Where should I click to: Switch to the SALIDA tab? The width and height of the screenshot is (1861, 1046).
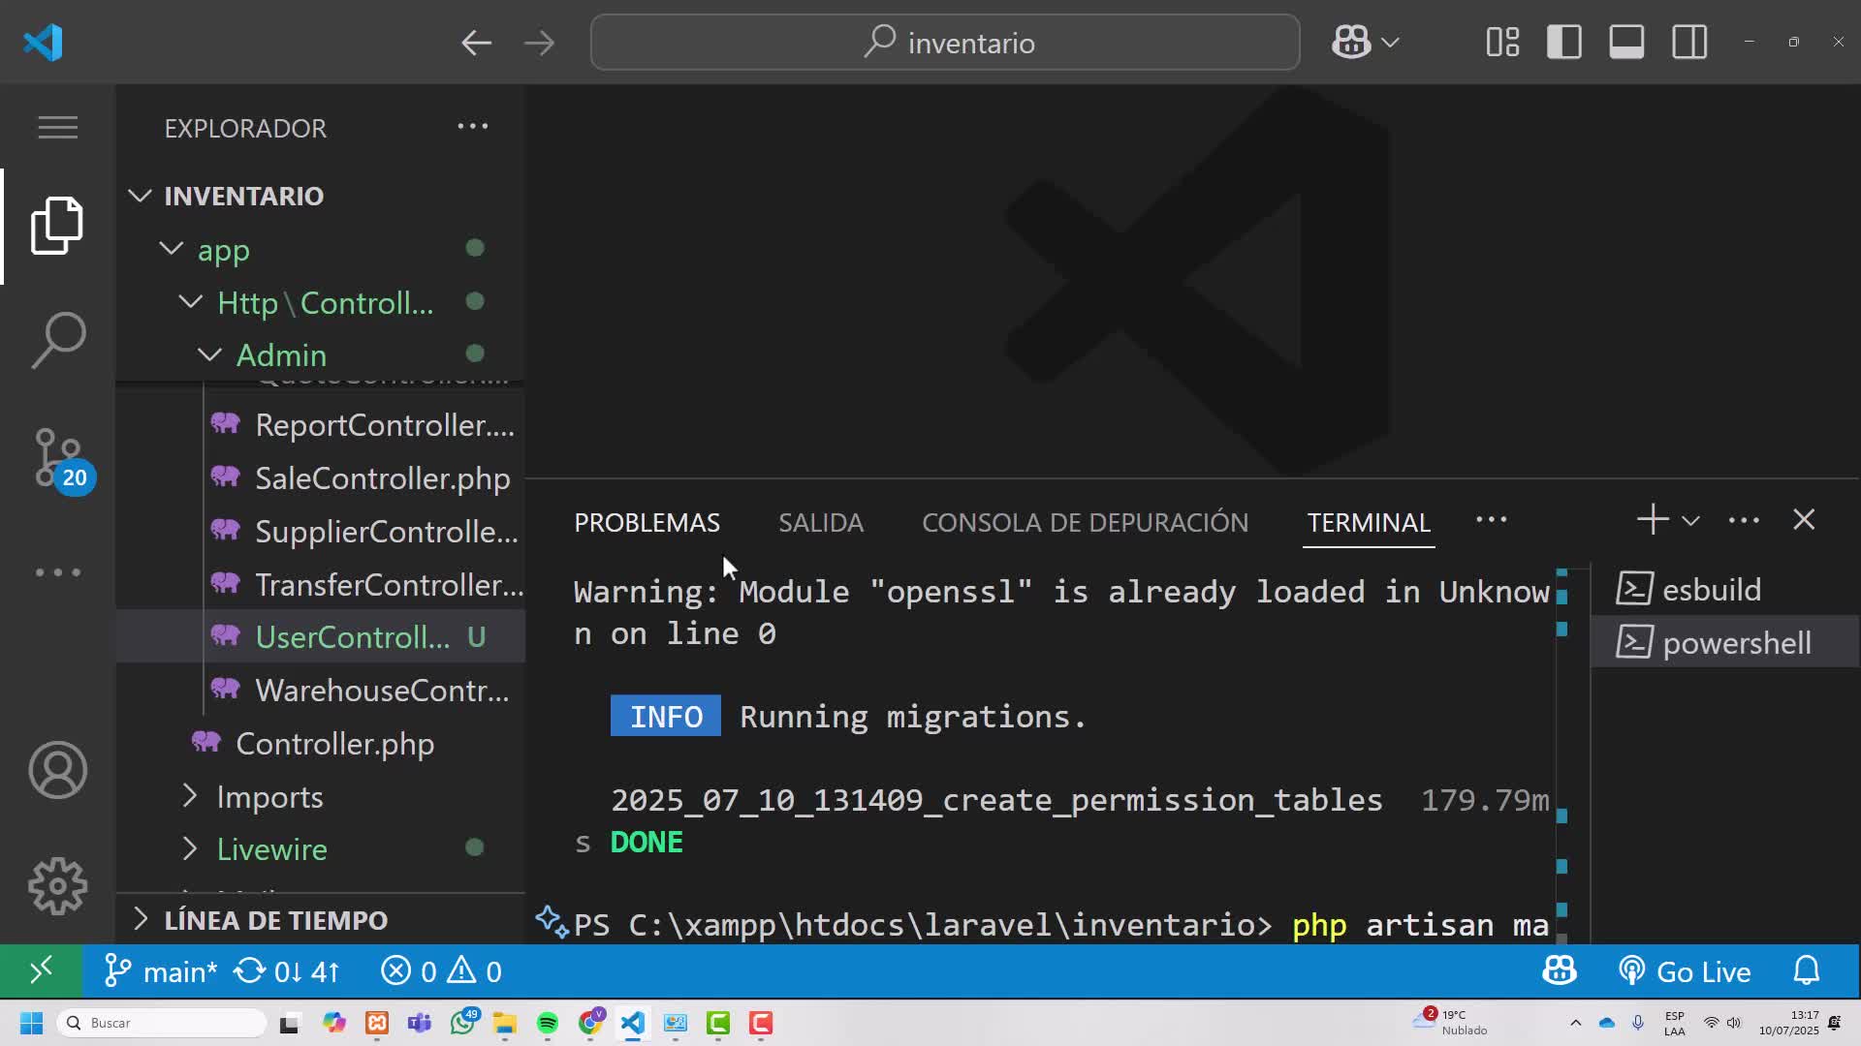821,522
